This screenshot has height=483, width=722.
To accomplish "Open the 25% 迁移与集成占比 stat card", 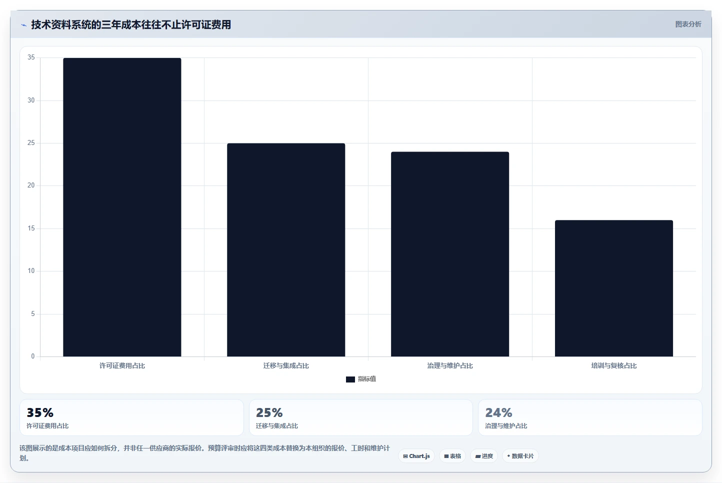I will (x=361, y=417).
